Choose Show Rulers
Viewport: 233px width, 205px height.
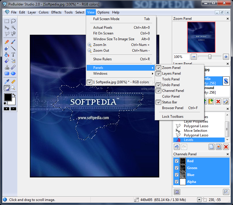[121, 59]
